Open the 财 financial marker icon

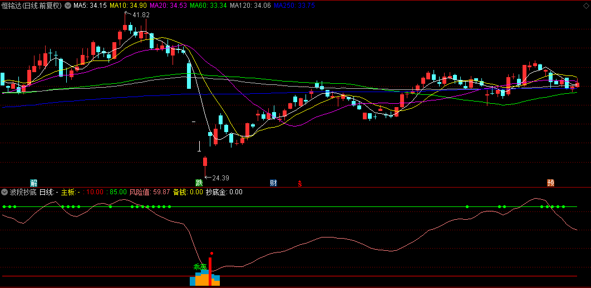click(274, 183)
